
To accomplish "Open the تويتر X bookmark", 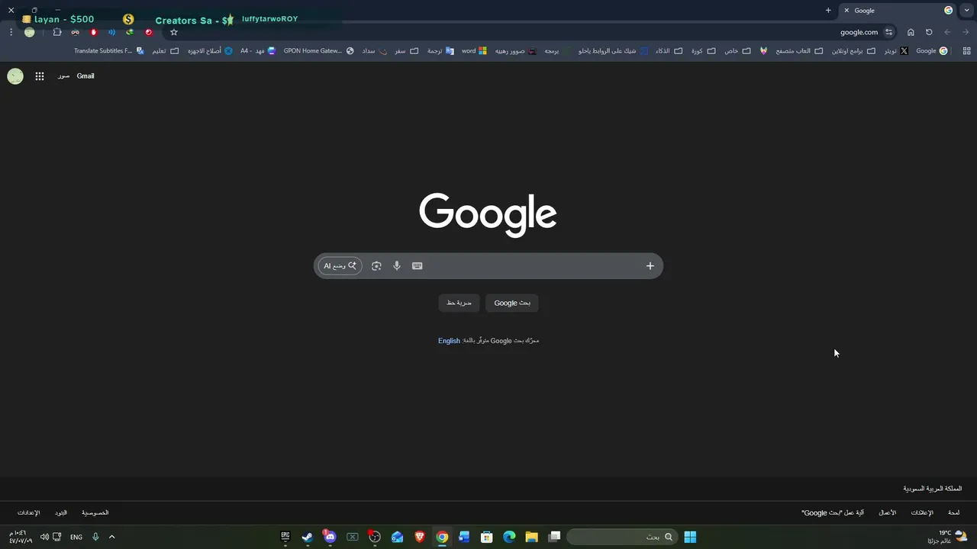I will coord(896,51).
